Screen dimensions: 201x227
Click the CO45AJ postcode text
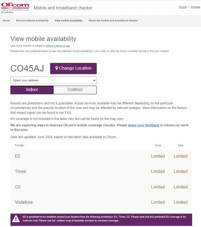tap(27, 68)
